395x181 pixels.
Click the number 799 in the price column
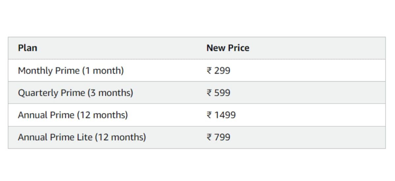[x=222, y=137]
